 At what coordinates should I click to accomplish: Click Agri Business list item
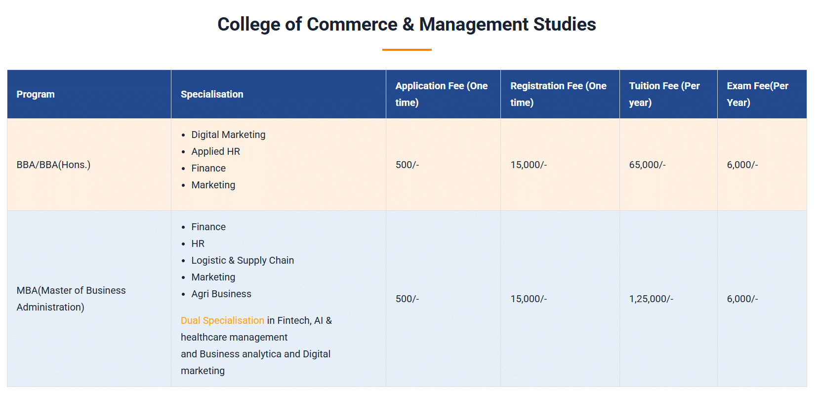click(221, 294)
